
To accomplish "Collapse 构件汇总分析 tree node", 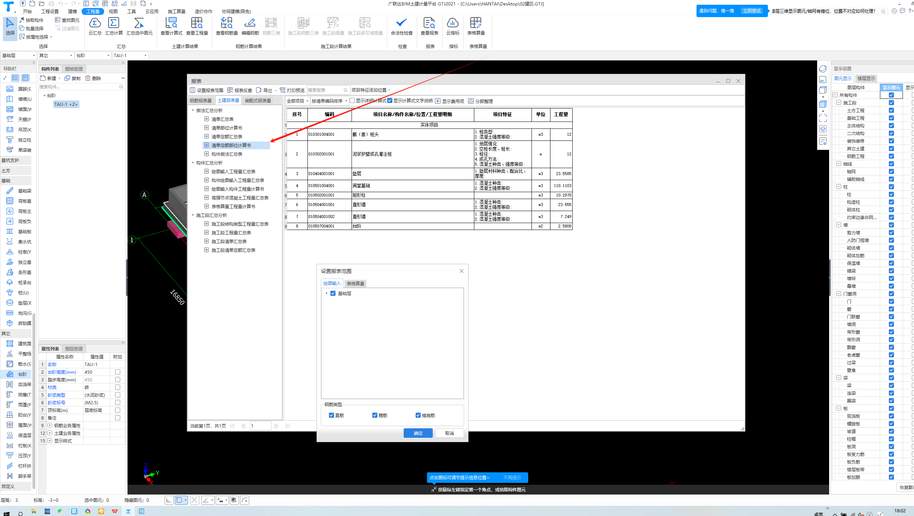I will coord(193,163).
